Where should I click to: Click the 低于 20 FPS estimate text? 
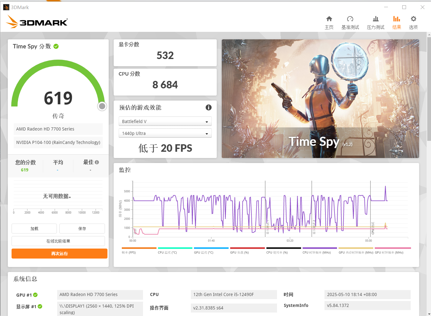tap(165, 148)
